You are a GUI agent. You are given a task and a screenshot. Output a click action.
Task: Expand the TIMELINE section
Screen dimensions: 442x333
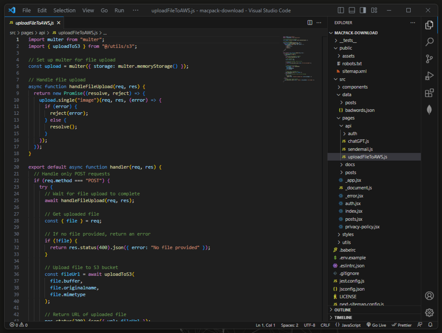[343, 317]
